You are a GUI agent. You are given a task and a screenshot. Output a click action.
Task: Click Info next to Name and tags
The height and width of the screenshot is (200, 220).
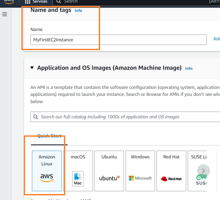(x=78, y=11)
